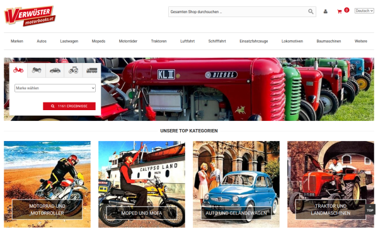Viewport: 378px width, 236px height.
Task: Open the Schifffahrt menu
Action: 217,41
